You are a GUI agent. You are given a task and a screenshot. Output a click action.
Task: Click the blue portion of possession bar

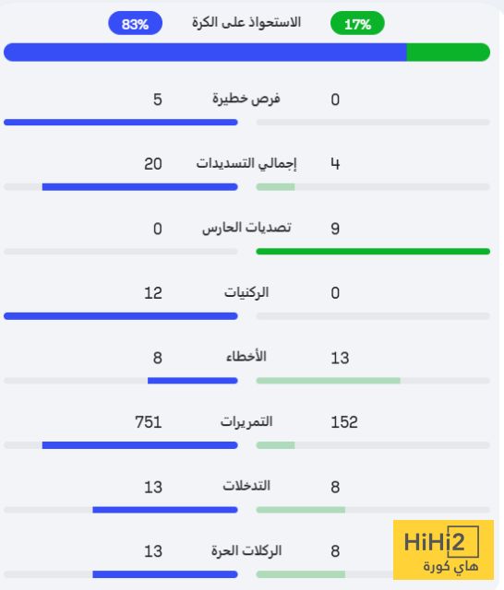tap(205, 52)
